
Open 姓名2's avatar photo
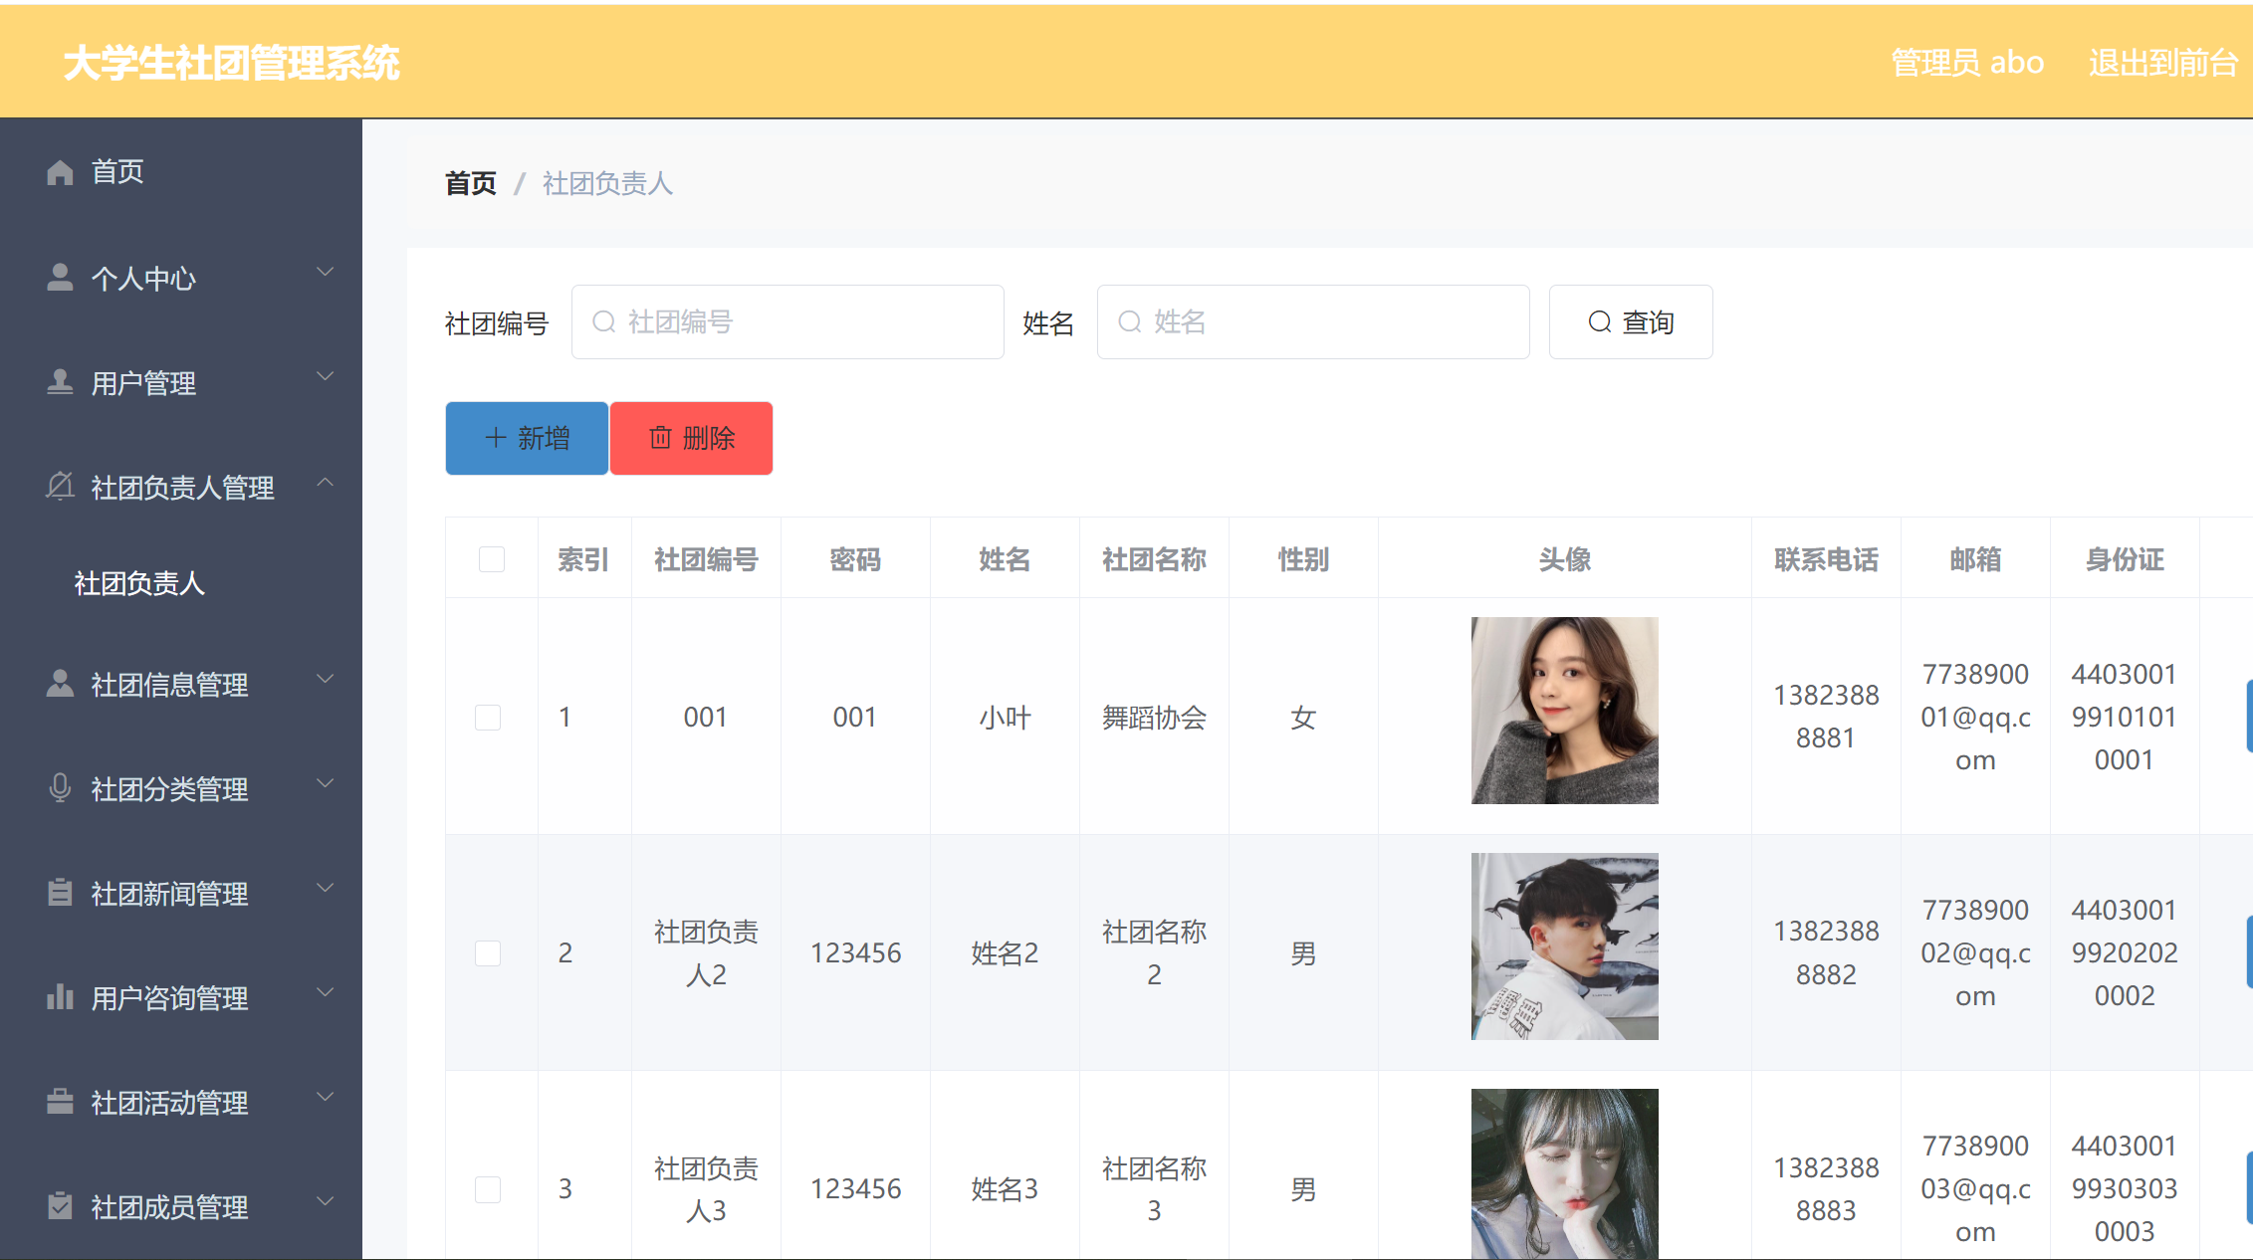click(x=1565, y=946)
